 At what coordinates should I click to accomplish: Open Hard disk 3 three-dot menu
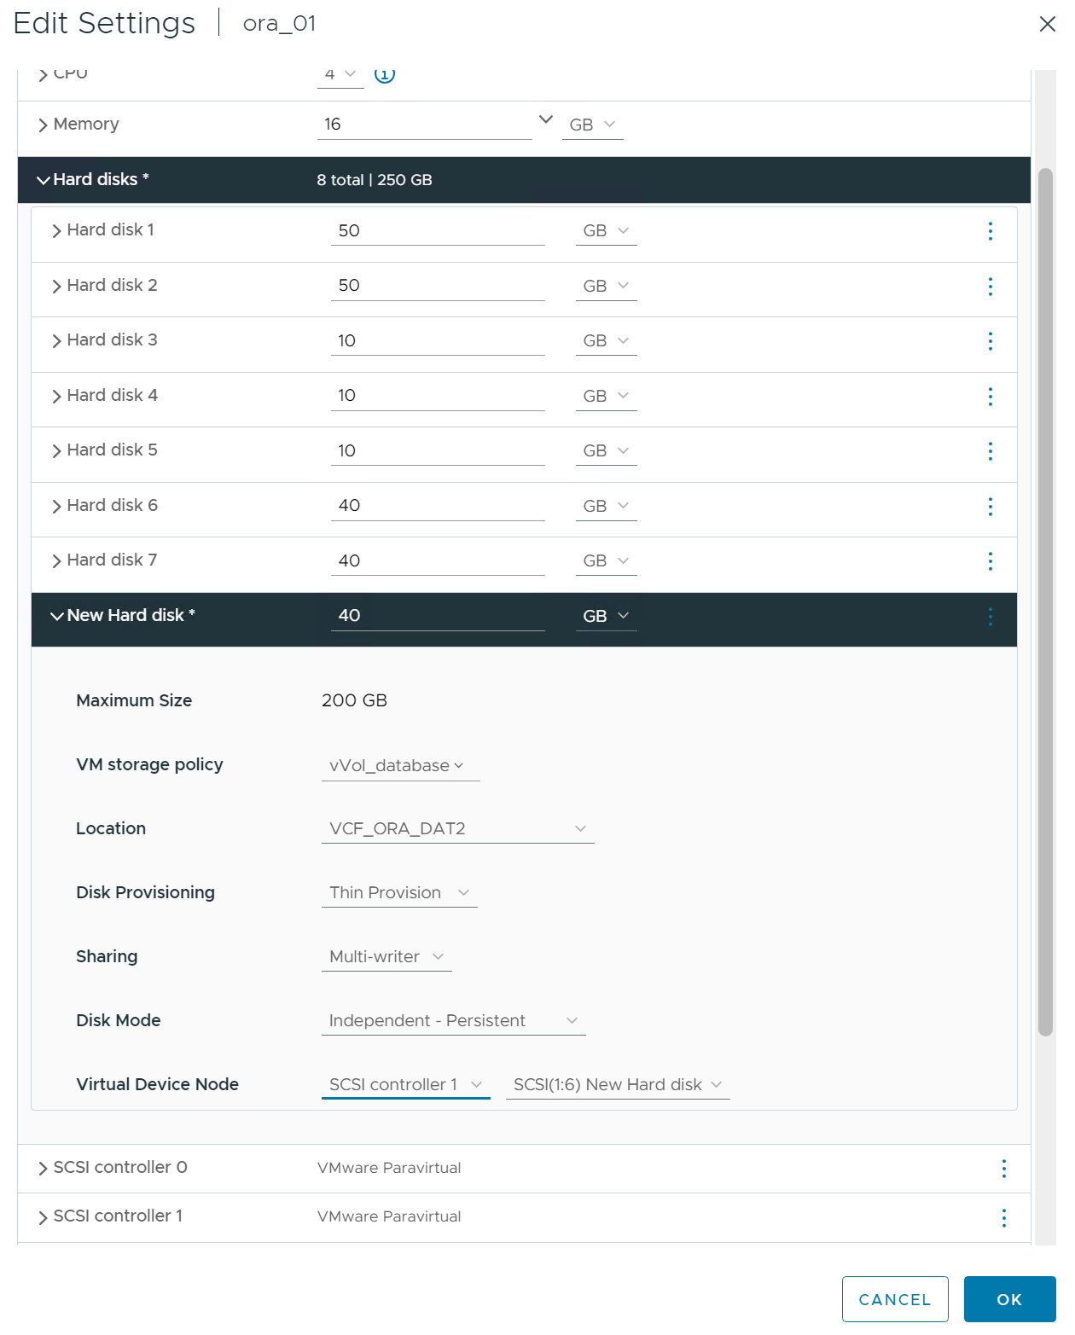pyautogui.click(x=990, y=341)
